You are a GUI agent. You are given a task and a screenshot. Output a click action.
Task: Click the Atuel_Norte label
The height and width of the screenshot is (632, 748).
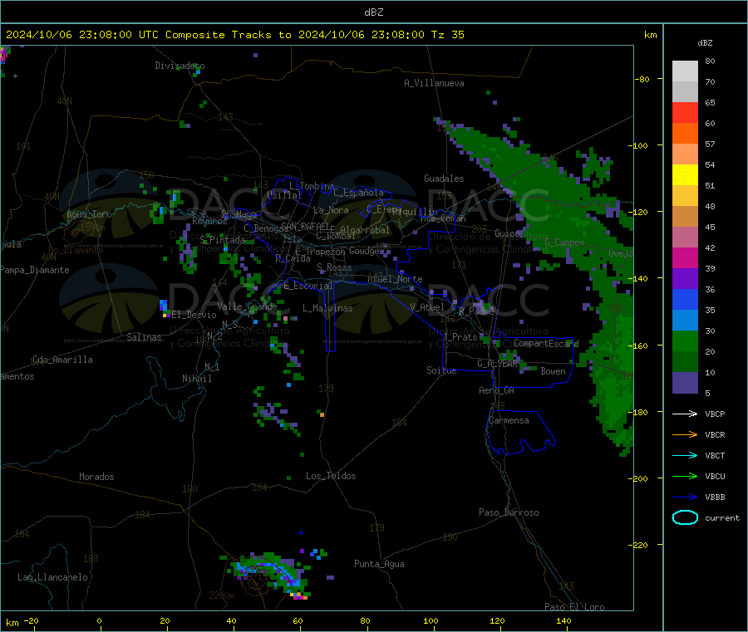395,279
